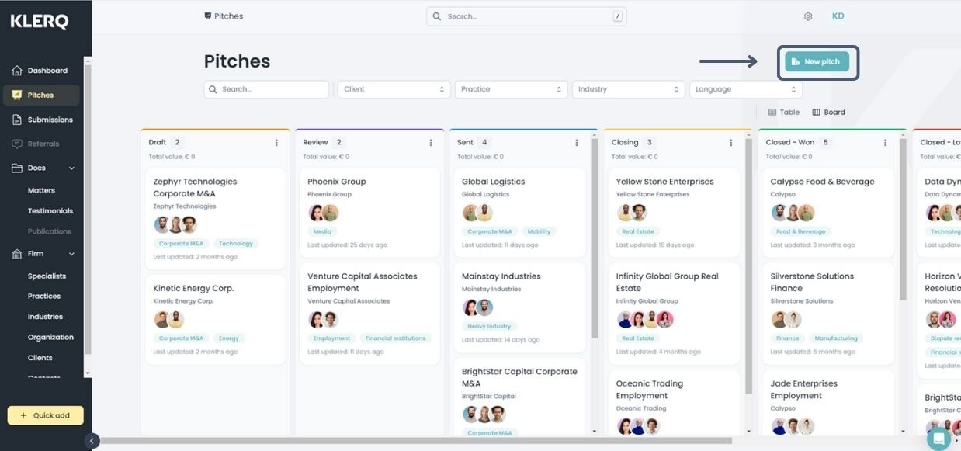Viewport: 961px width, 451px height.
Task: Open Zephyr Technologies Corporate M&A pitch
Action: point(216,218)
